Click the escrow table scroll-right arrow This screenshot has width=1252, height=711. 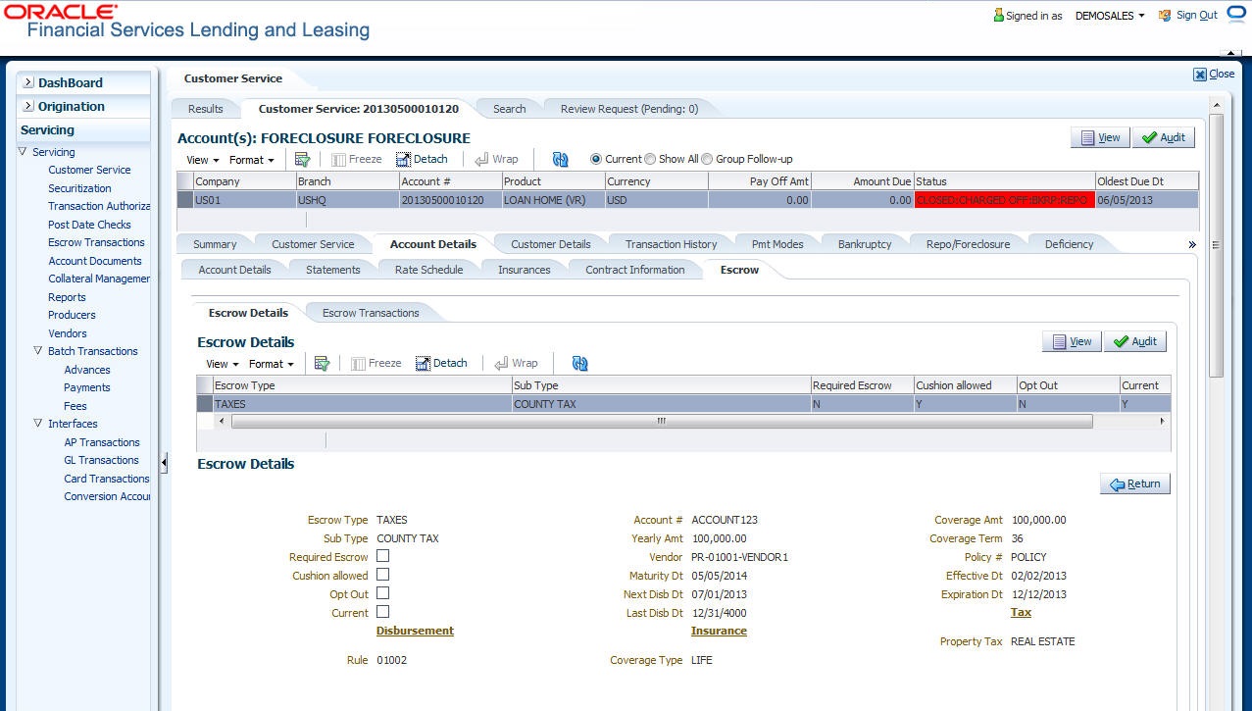click(1162, 421)
